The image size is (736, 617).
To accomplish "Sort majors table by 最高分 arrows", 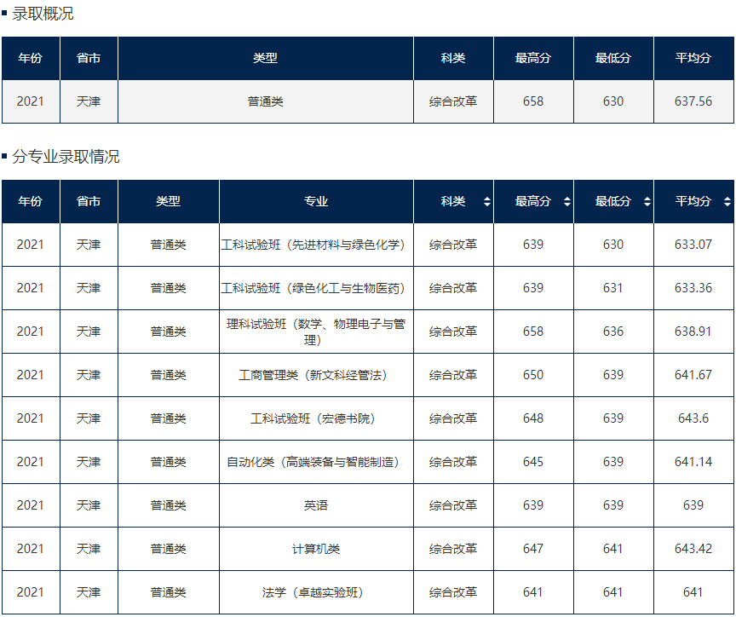I will point(567,202).
